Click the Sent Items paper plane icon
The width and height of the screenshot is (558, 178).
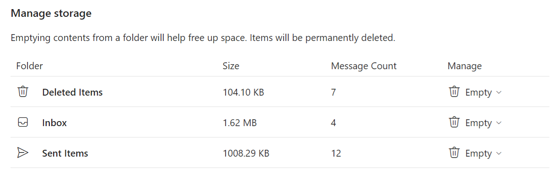click(23, 153)
